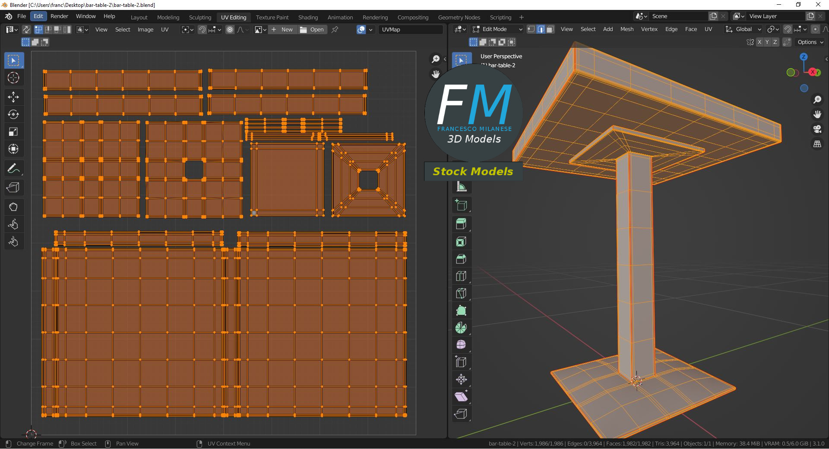
Task: Click the New image button
Action: pyautogui.click(x=282, y=30)
